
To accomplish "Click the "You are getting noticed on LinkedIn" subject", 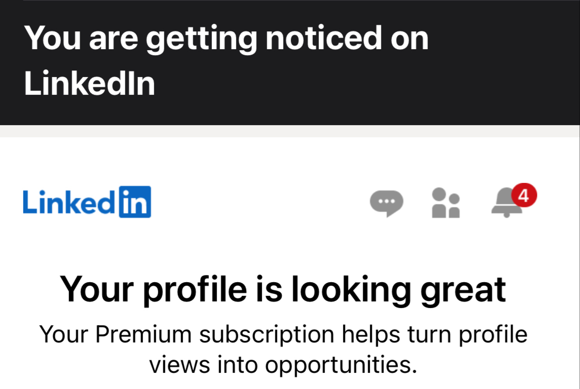I will pyautogui.click(x=226, y=60).
